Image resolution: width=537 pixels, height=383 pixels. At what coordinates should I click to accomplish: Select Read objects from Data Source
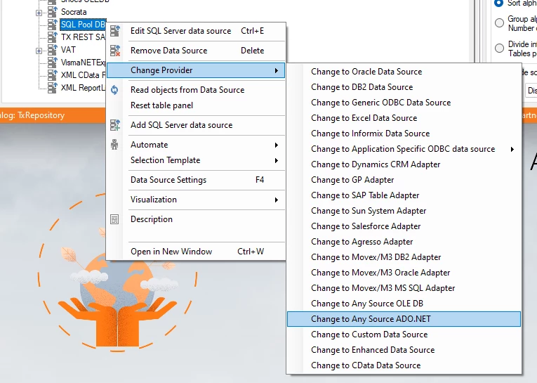(196, 90)
